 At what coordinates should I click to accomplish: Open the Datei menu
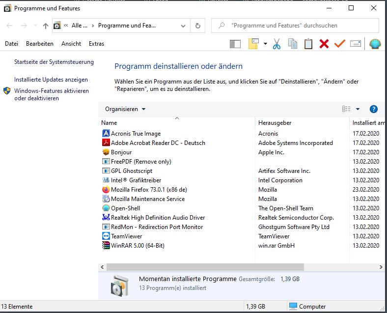coord(11,44)
